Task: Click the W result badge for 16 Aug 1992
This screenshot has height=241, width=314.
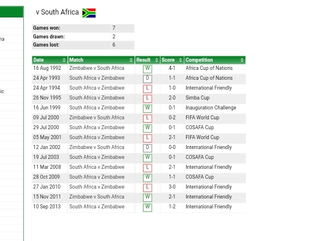Action: [x=148, y=69]
